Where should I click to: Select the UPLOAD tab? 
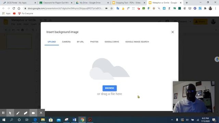coord(52,42)
